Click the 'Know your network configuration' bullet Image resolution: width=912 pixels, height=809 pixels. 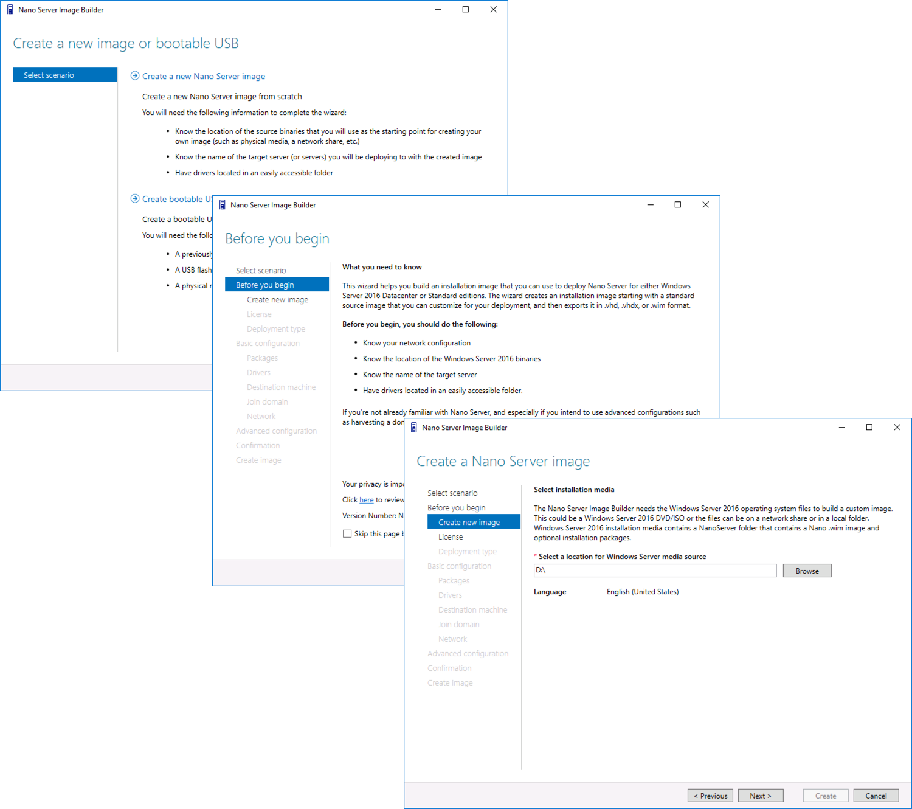pos(416,343)
